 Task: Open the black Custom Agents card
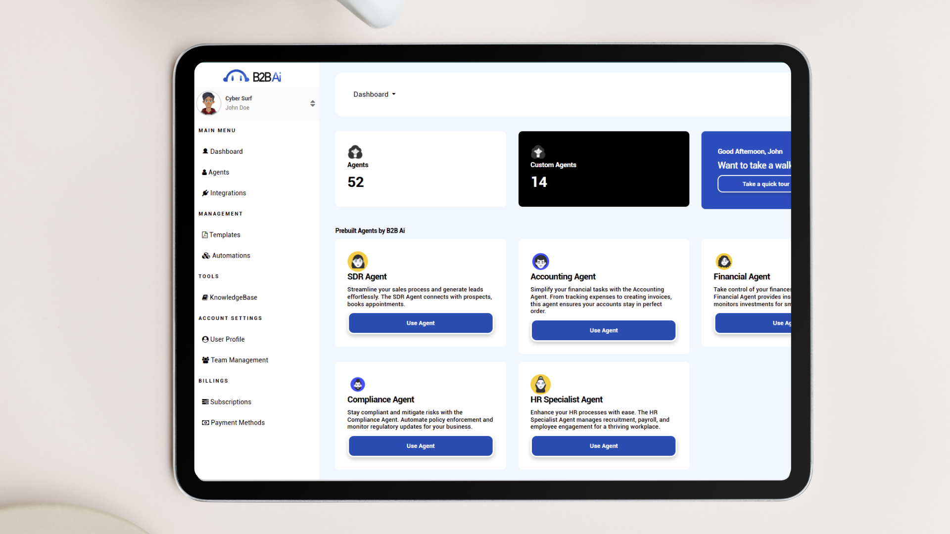click(603, 169)
